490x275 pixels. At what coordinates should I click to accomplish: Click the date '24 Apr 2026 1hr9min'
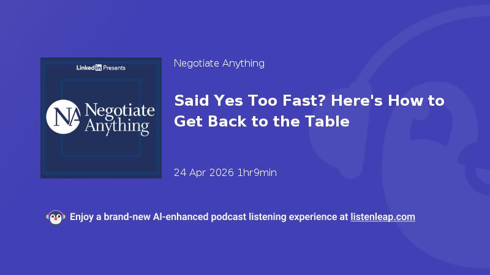pos(225,172)
